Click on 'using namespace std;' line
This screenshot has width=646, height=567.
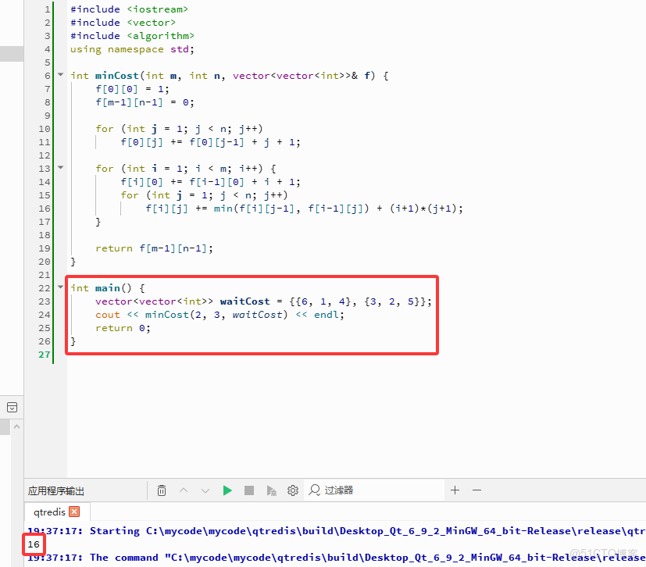[132, 49]
